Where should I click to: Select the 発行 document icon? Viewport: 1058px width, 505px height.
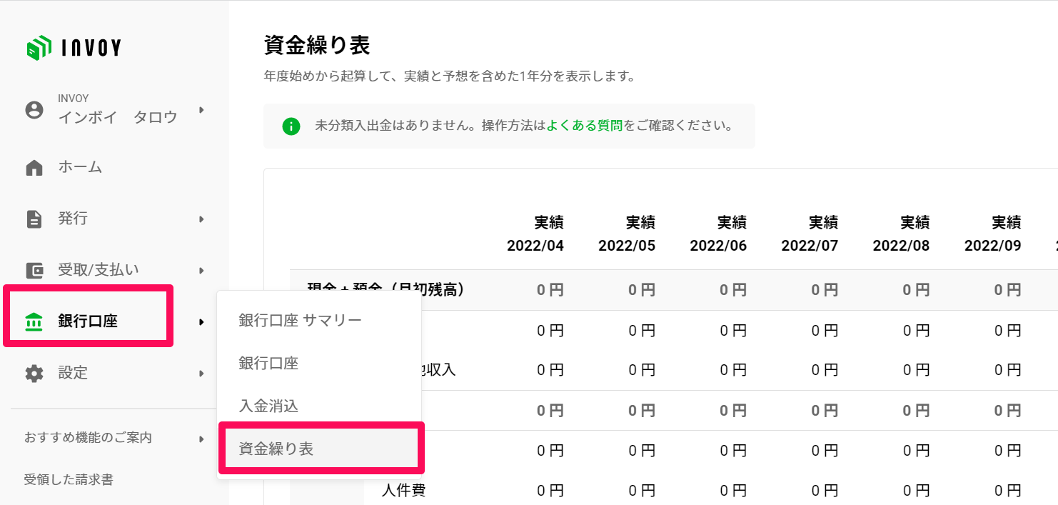[x=34, y=219]
